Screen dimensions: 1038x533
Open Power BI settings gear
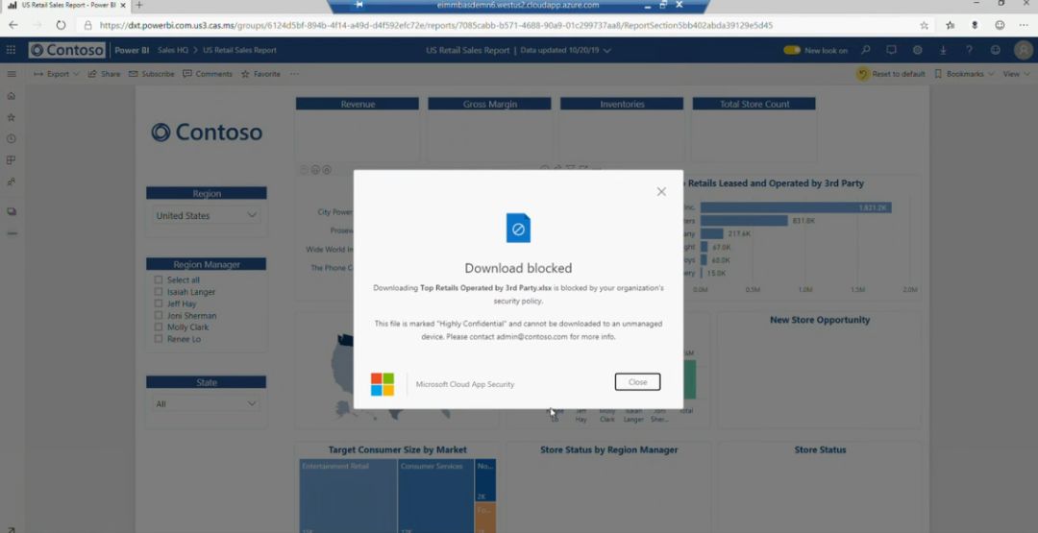[x=917, y=50]
